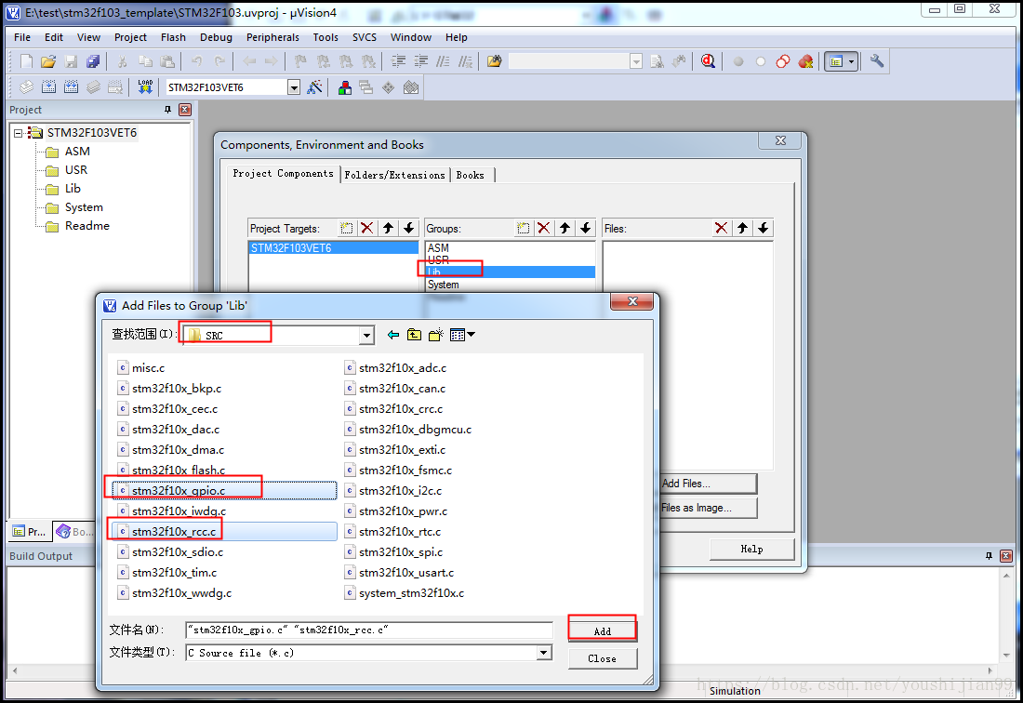
Task: Switch to the Books tab in bottom Project panel
Action: point(74,532)
